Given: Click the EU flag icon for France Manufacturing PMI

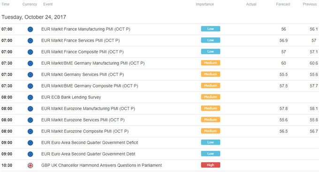Looking at the screenshot, I should (30, 30).
